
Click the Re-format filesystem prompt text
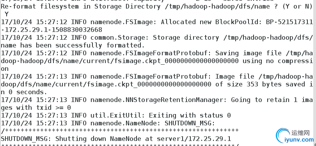pyautogui.click(x=156, y=7)
